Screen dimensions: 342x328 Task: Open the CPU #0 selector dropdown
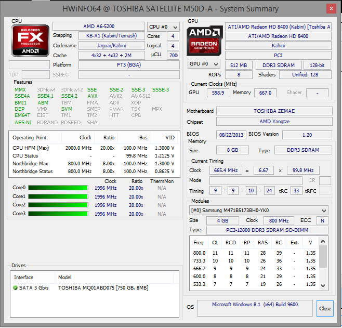click(x=163, y=27)
